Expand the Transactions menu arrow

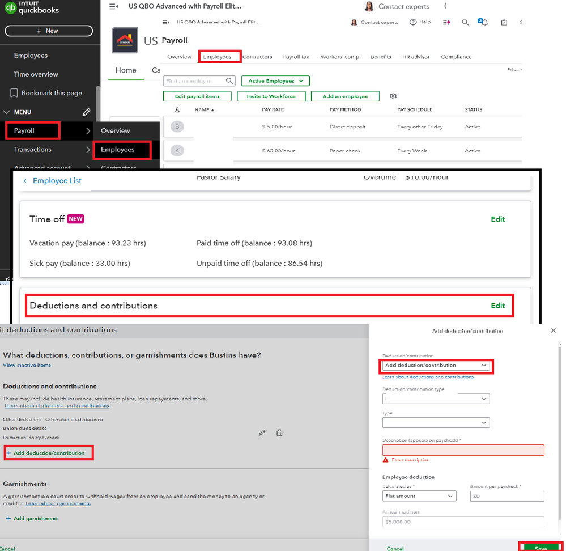(88, 150)
